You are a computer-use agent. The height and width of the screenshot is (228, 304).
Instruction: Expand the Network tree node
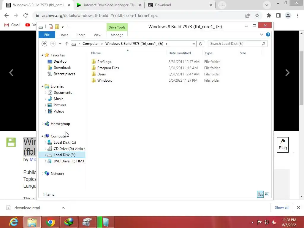[x=42, y=173]
